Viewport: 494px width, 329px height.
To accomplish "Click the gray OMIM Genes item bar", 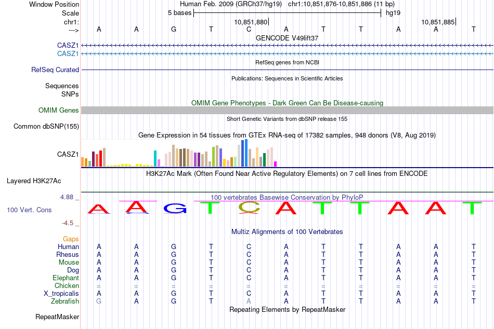I will (287, 110).
